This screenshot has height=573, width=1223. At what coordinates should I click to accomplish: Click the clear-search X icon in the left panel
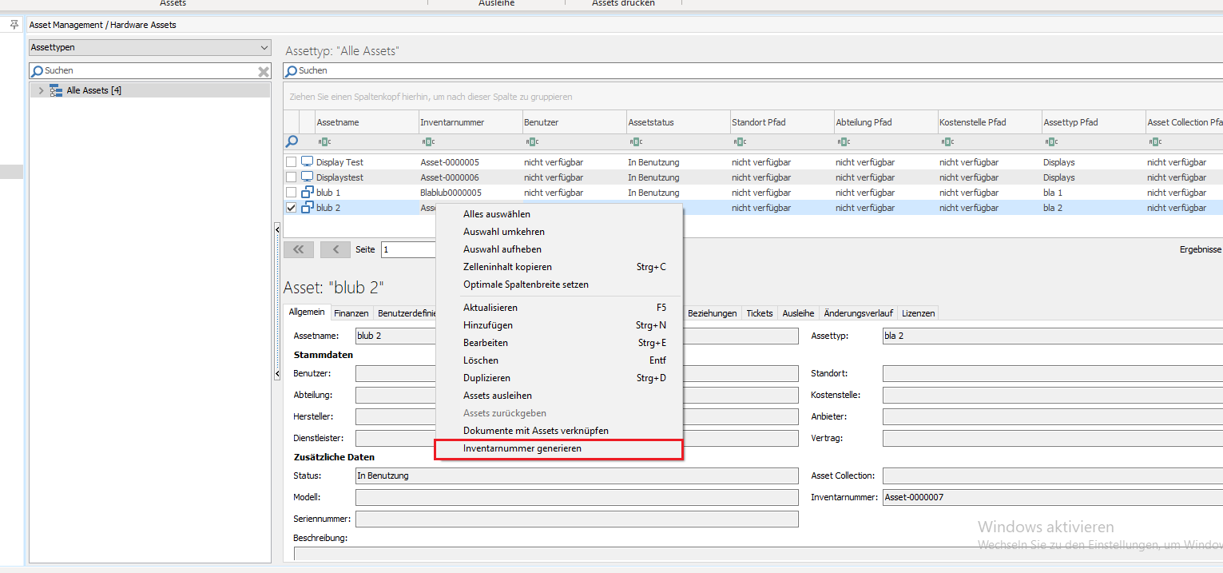click(264, 71)
